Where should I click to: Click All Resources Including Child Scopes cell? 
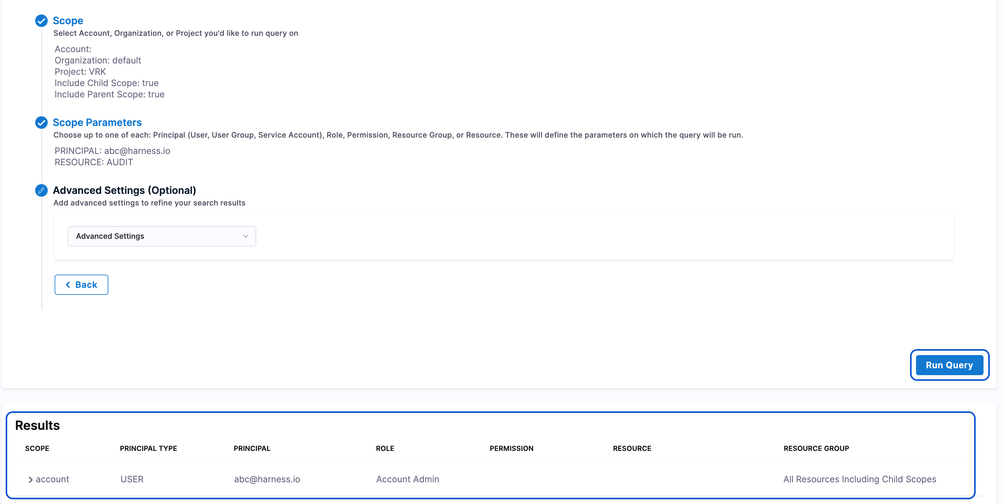(859, 479)
